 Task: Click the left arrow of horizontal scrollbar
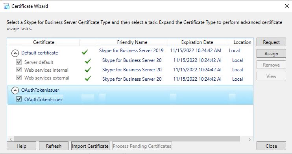coord(11,139)
